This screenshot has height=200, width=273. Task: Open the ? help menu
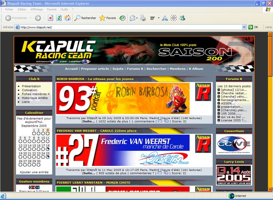pyautogui.click(x=73, y=9)
